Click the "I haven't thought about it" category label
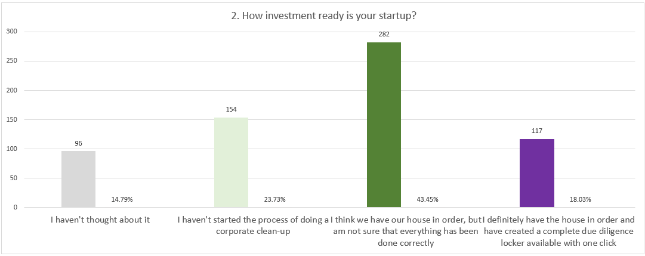The image size is (645, 256). (x=100, y=220)
